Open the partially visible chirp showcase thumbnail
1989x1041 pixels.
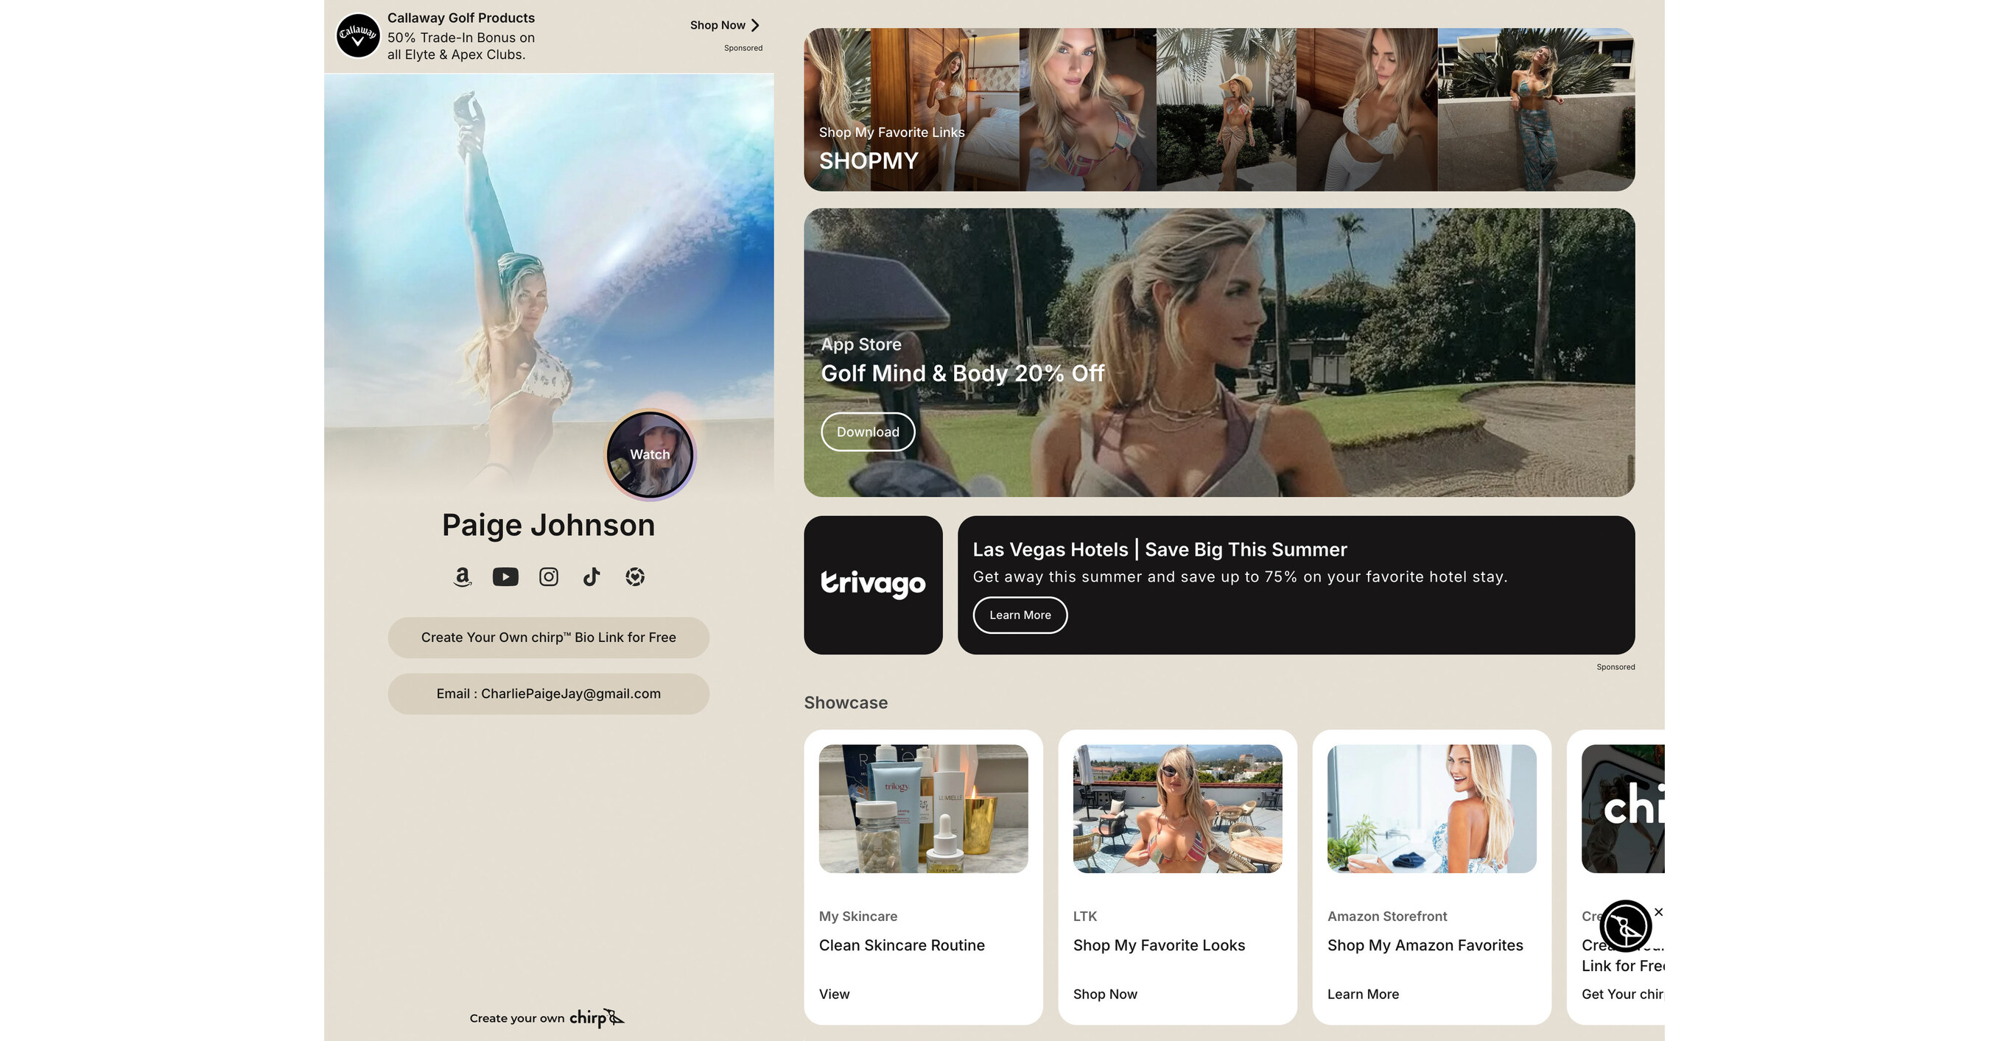1623,808
